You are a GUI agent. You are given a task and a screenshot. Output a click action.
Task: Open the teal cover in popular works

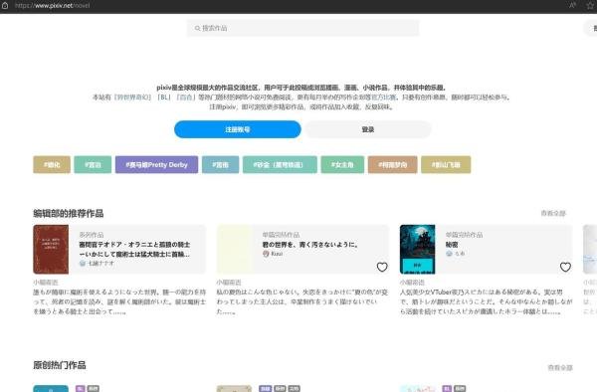point(51,389)
